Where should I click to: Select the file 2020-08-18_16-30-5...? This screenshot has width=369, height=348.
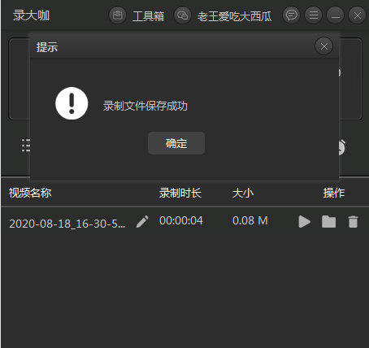click(67, 224)
